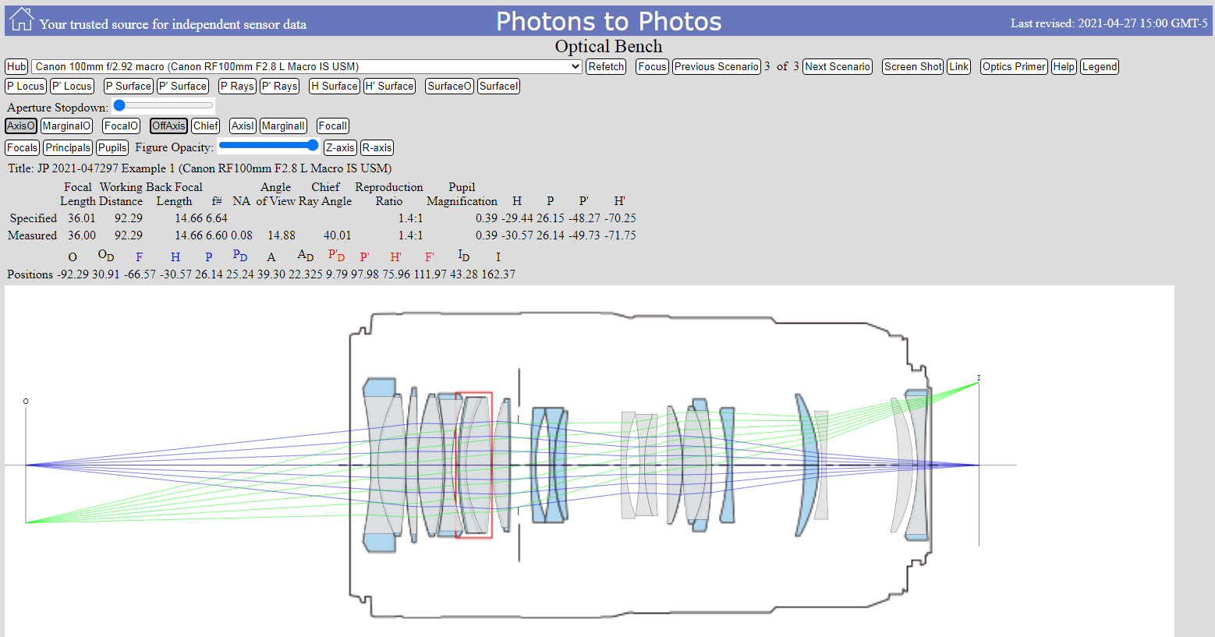Toggle P Surface display
The height and width of the screenshot is (637, 1215).
pyautogui.click(x=129, y=87)
